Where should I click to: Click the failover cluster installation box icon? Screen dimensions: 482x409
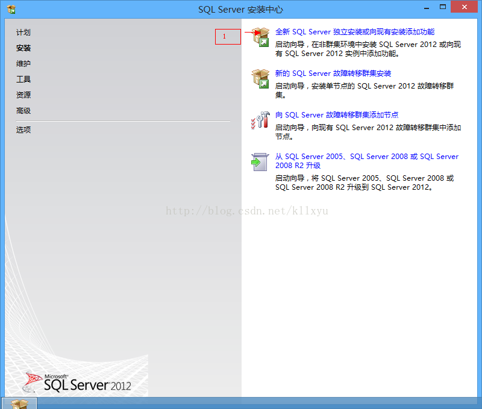(x=260, y=79)
